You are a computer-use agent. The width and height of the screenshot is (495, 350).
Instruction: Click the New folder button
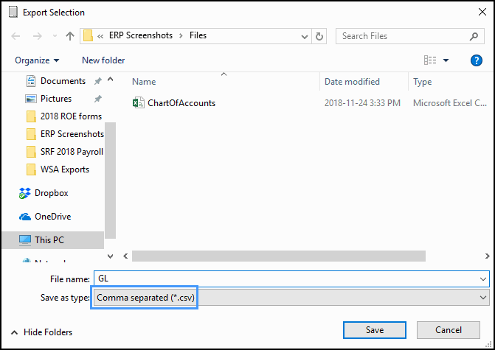coord(103,60)
